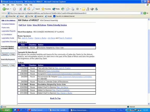Open IL Constitution sidebar link
The width and height of the screenshot is (150, 112).
point(7,34)
